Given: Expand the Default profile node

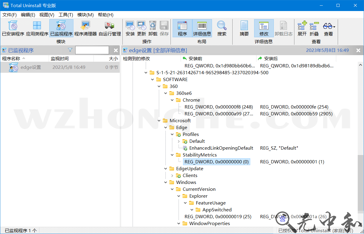Looking at the screenshot, I should click(179, 141).
